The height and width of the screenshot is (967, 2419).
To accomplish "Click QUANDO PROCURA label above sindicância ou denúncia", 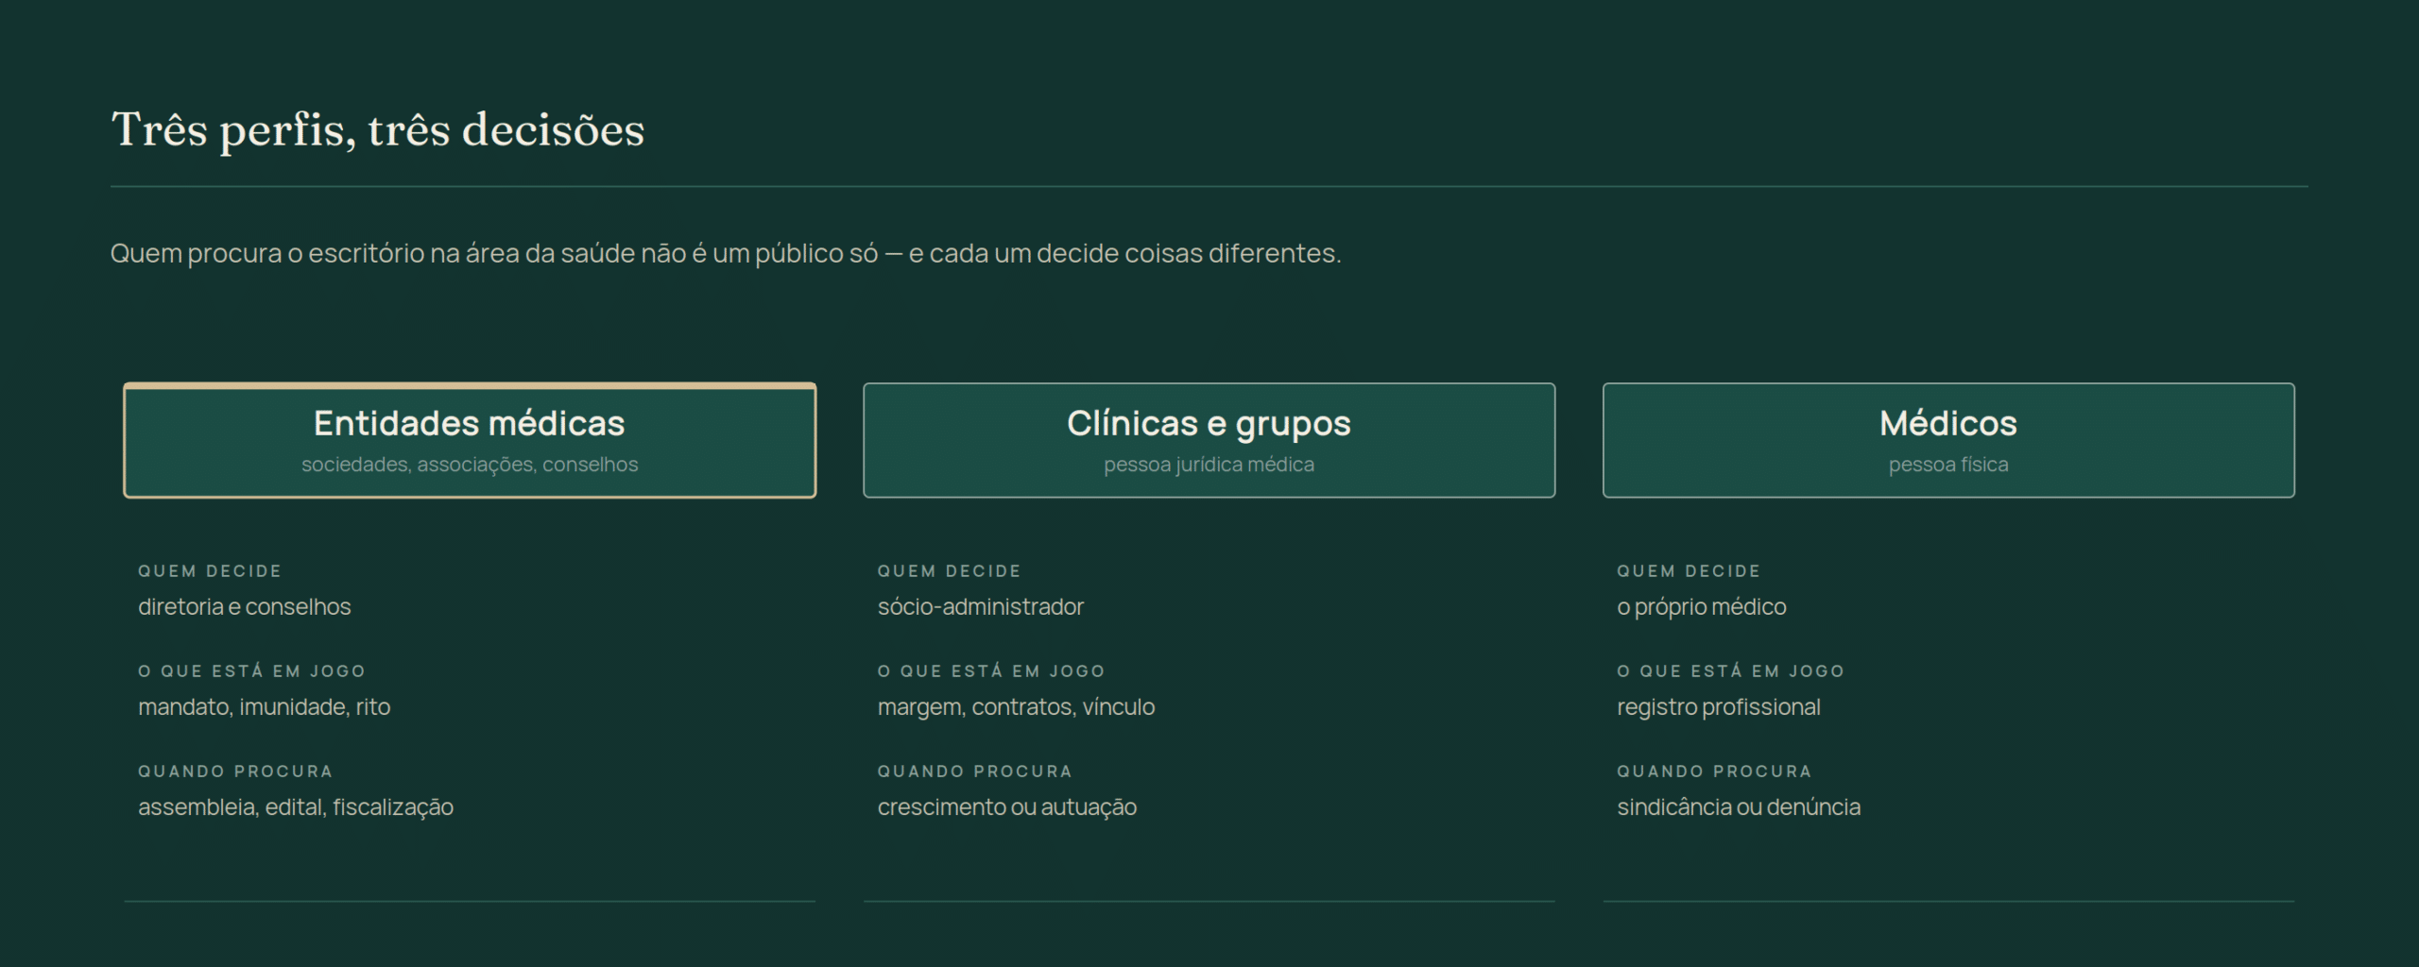I will 1714,772.
